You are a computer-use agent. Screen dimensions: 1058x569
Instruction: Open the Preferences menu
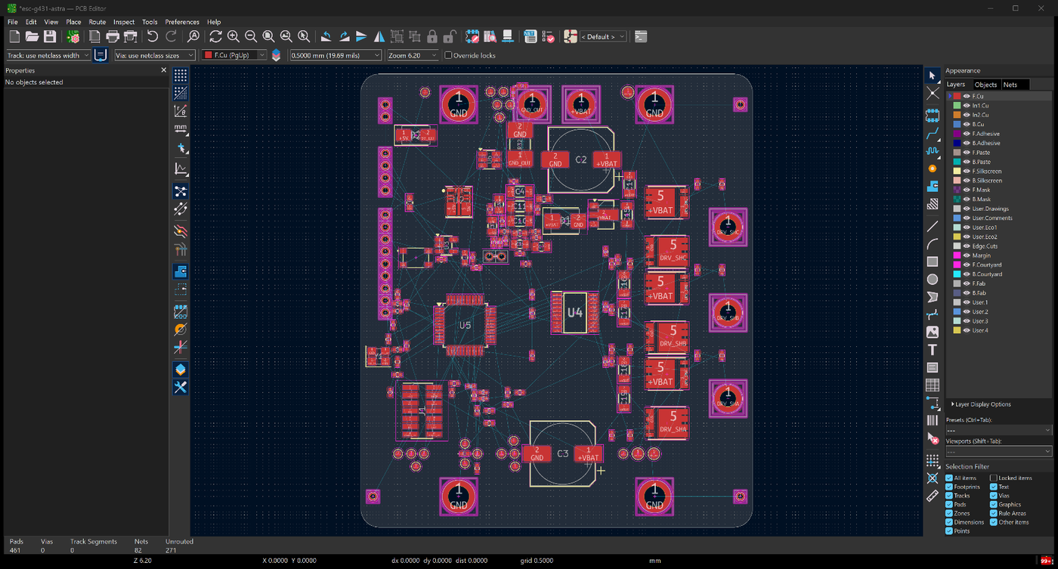click(182, 22)
